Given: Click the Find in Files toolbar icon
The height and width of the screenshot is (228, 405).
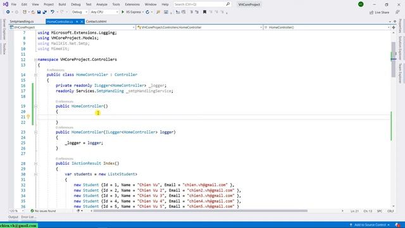Looking at the screenshot, I should tap(158, 12).
